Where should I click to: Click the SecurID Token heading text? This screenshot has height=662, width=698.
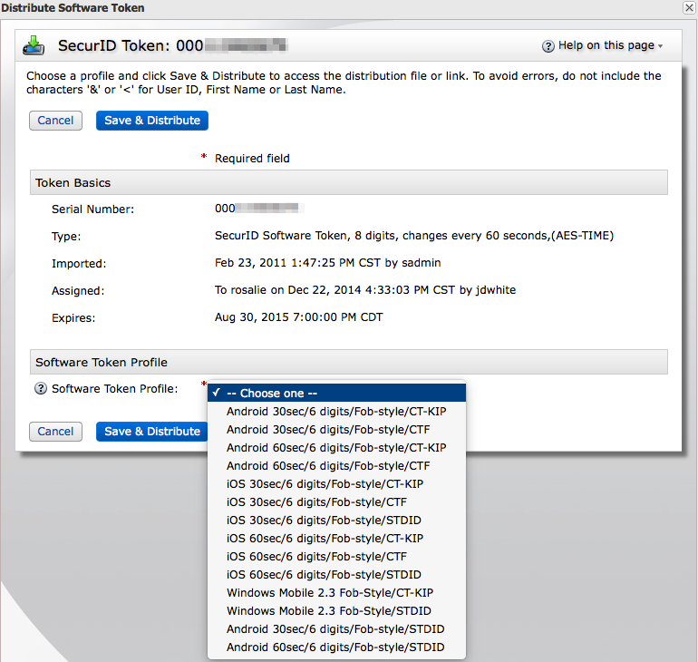pos(173,45)
